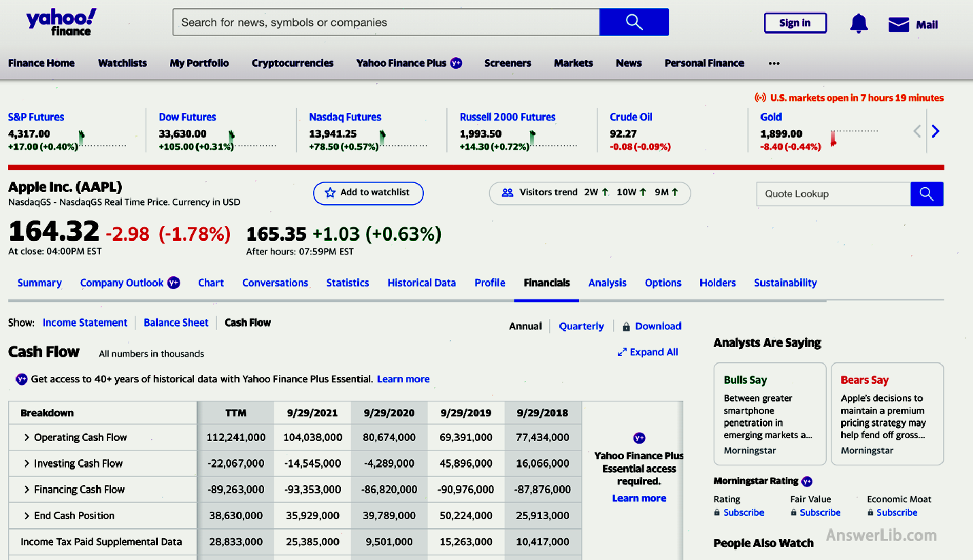Click Subscribe under Rating
This screenshot has height=560, width=973.
pos(744,512)
